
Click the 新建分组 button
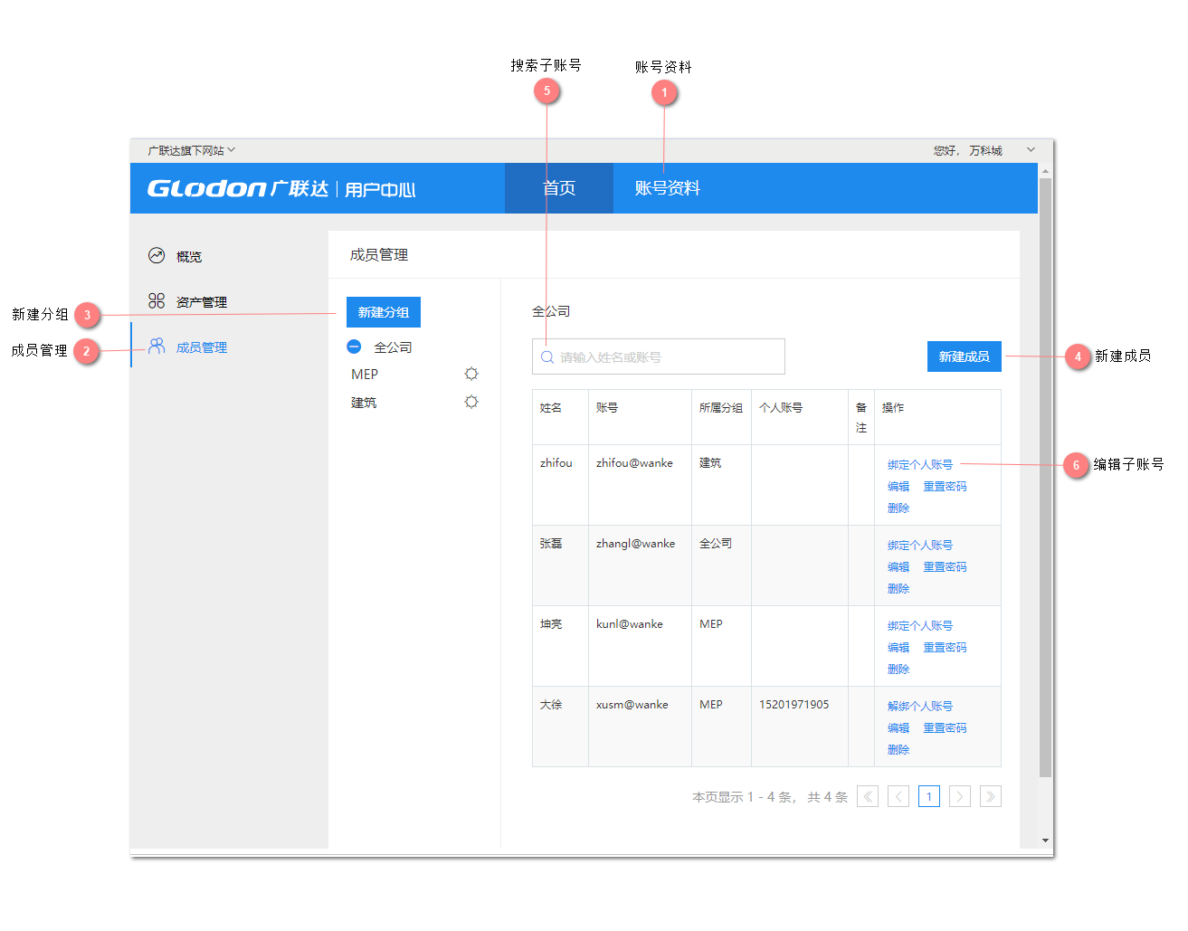[x=384, y=312]
